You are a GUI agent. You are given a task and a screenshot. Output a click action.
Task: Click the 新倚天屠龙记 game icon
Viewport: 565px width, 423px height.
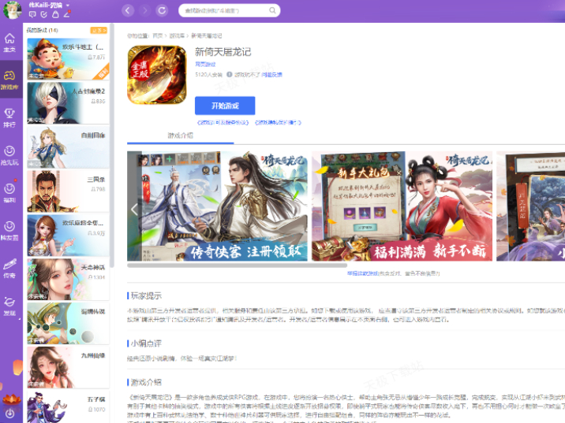[157, 75]
